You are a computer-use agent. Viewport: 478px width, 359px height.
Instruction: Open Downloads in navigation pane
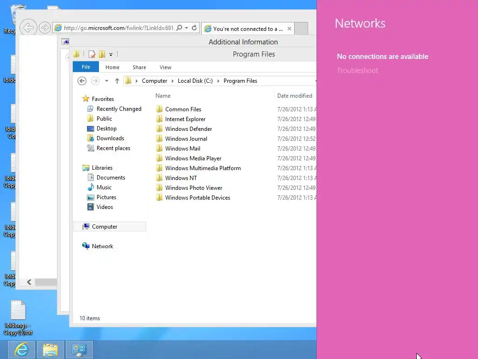tap(110, 138)
